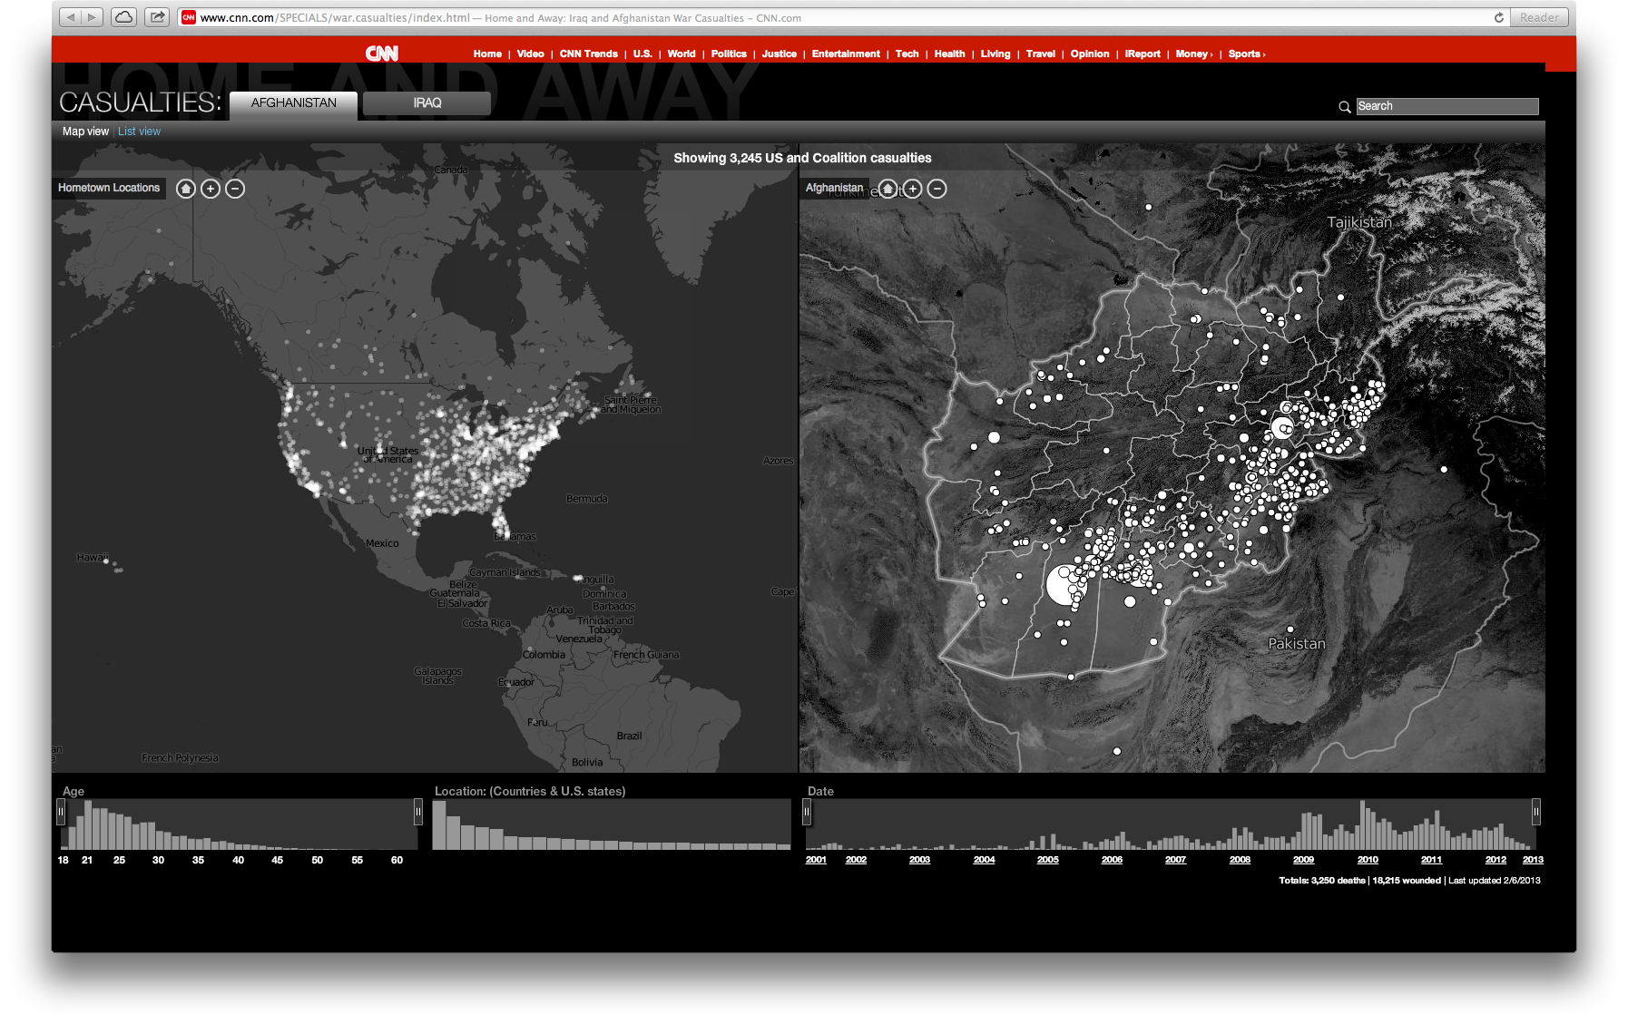Screen dimensions: 1628x1024
Task: Zoom in on the Hometown Locations map
Action: [x=211, y=189]
